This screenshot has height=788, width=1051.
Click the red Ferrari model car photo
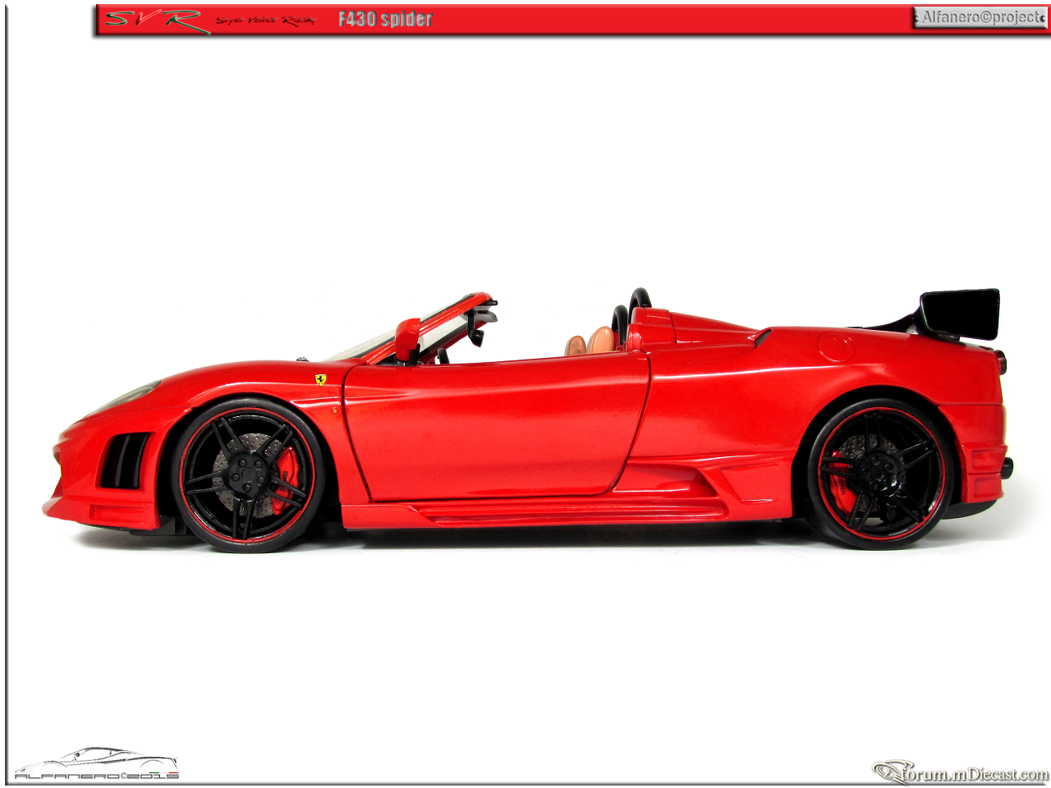pos(528,419)
